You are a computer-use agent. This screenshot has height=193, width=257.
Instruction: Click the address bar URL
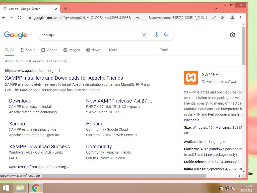coord(121,18)
